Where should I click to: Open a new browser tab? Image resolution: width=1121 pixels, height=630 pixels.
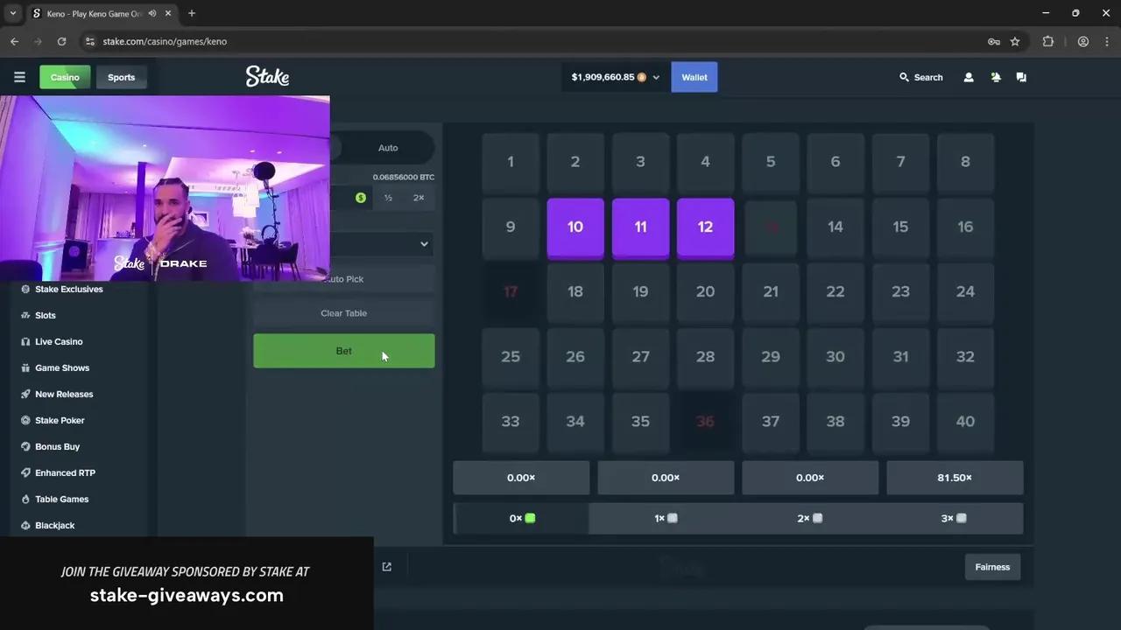tap(192, 14)
